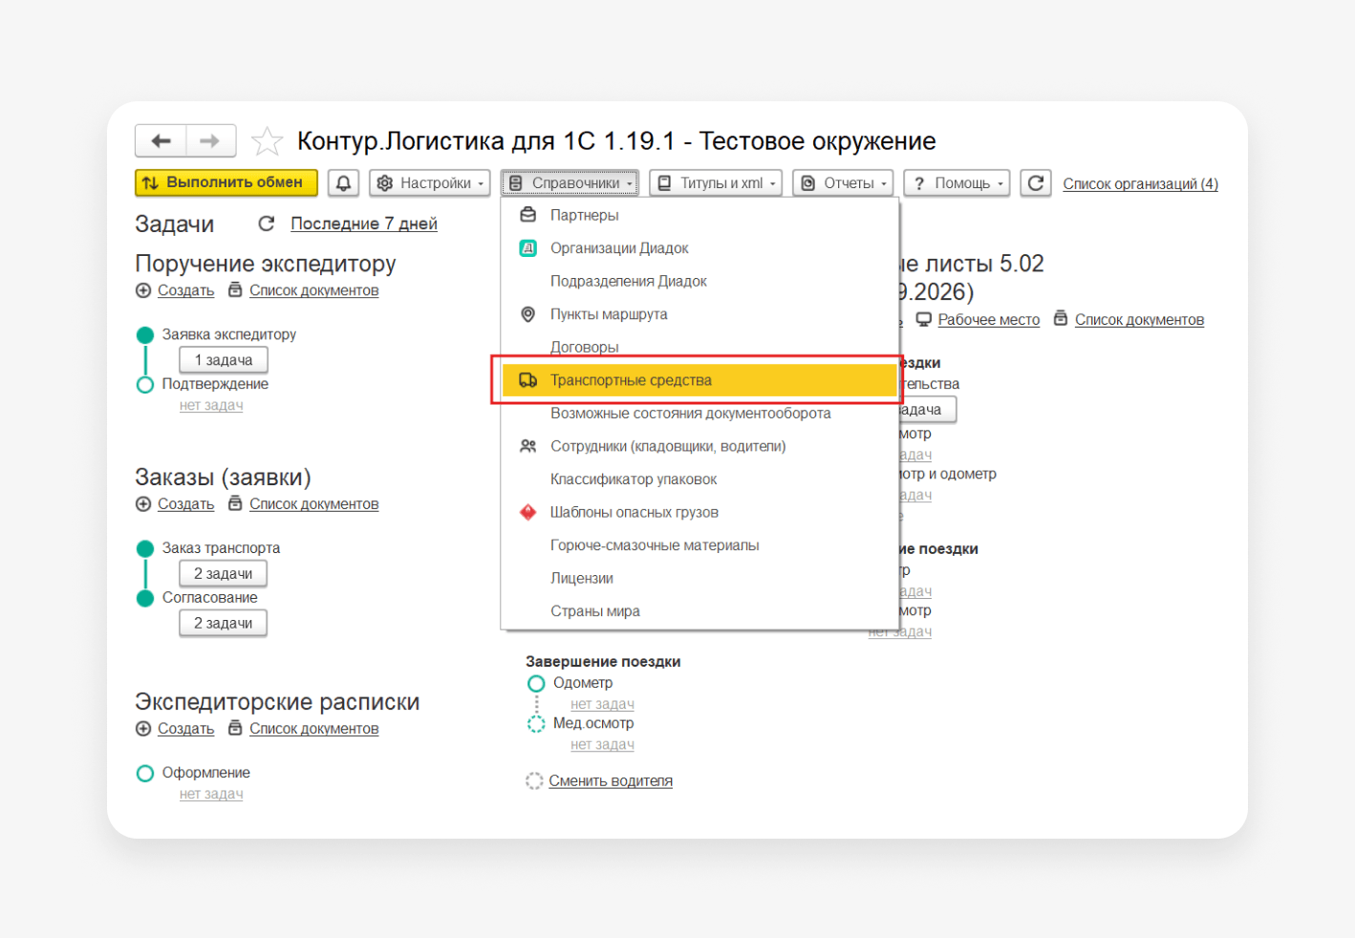Click нет задач under Подтверждение

pos(211,405)
